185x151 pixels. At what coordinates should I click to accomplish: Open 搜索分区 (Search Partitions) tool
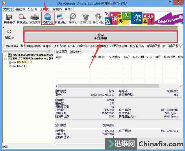coord(22,18)
